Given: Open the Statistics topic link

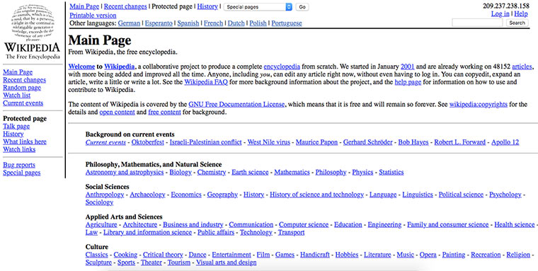Looking at the screenshot, I should pyautogui.click(x=391, y=172).
